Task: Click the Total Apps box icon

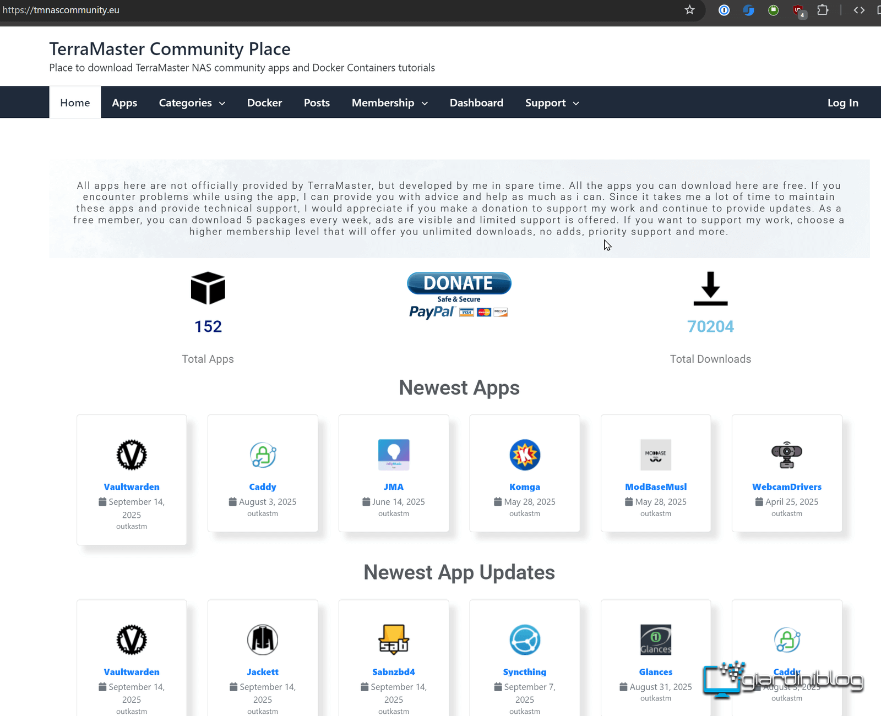Action: pos(208,288)
